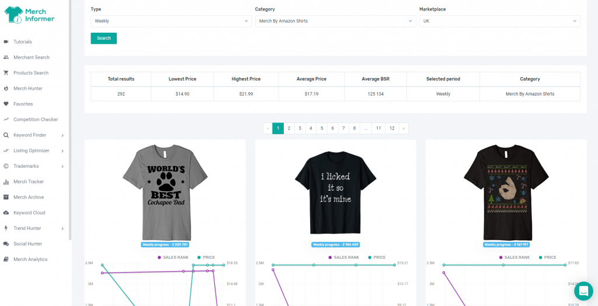Click the Trend Hunter lightning icon
Screen dimensions: 598x306
[x=6, y=228]
